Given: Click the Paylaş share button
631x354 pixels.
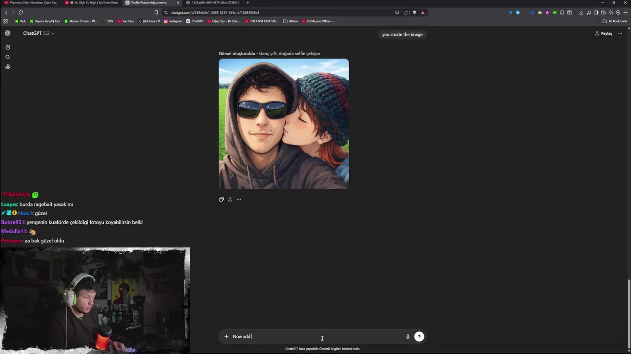Looking at the screenshot, I should (x=603, y=33).
